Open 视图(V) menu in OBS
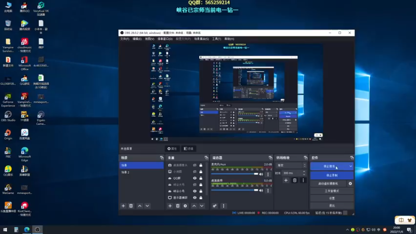This screenshot has height=234, width=416. (x=149, y=39)
